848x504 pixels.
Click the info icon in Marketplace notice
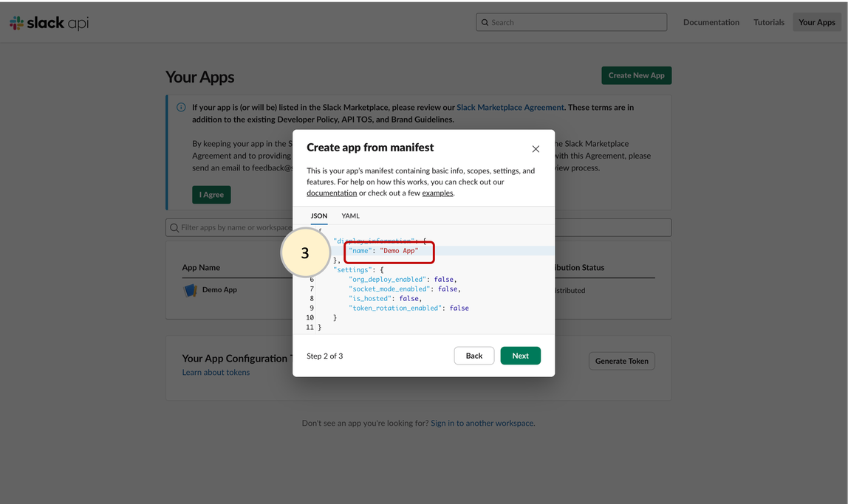tap(181, 108)
